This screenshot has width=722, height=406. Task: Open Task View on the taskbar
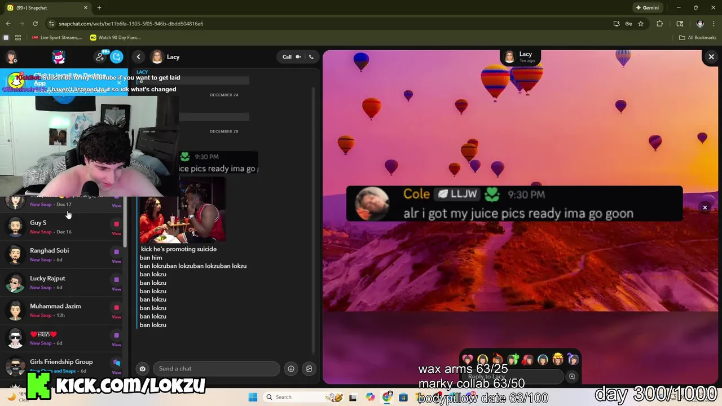coord(353,397)
